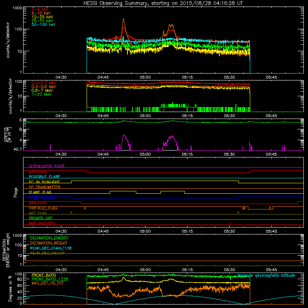
Task: Click the 05:30 time label beneath top keV panel
Action: tap(229, 77)
